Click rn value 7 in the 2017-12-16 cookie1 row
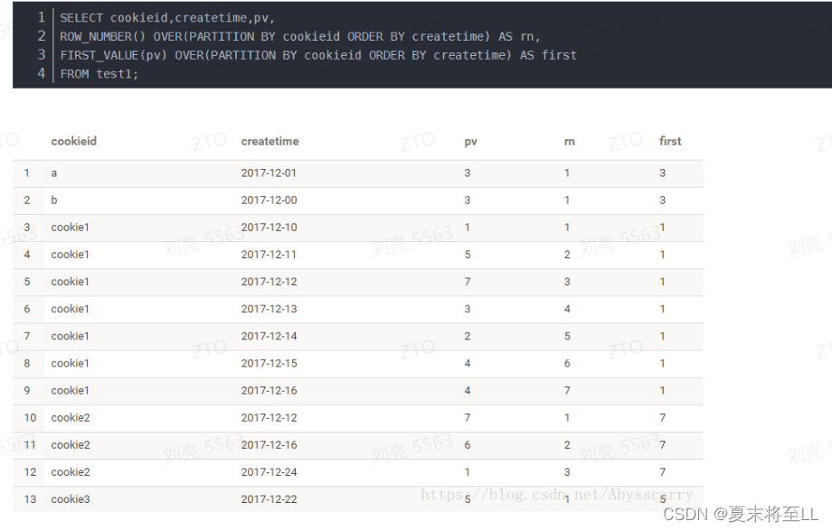 tap(567, 390)
